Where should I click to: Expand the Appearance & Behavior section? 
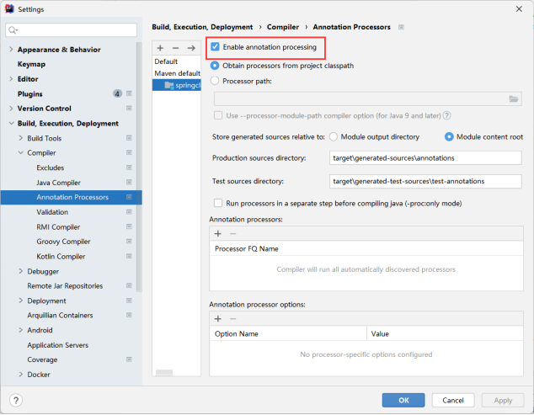(11, 50)
